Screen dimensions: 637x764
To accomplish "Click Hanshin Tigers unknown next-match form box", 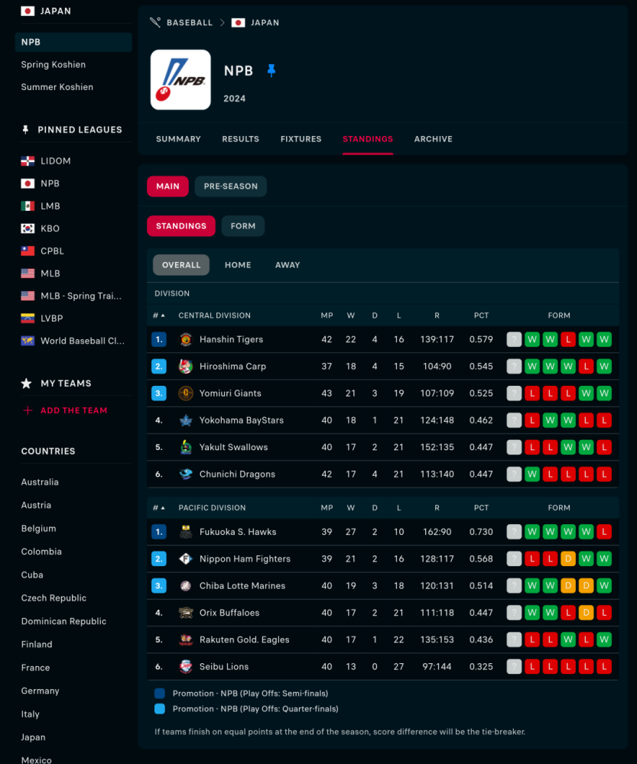I will [x=514, y=339].
